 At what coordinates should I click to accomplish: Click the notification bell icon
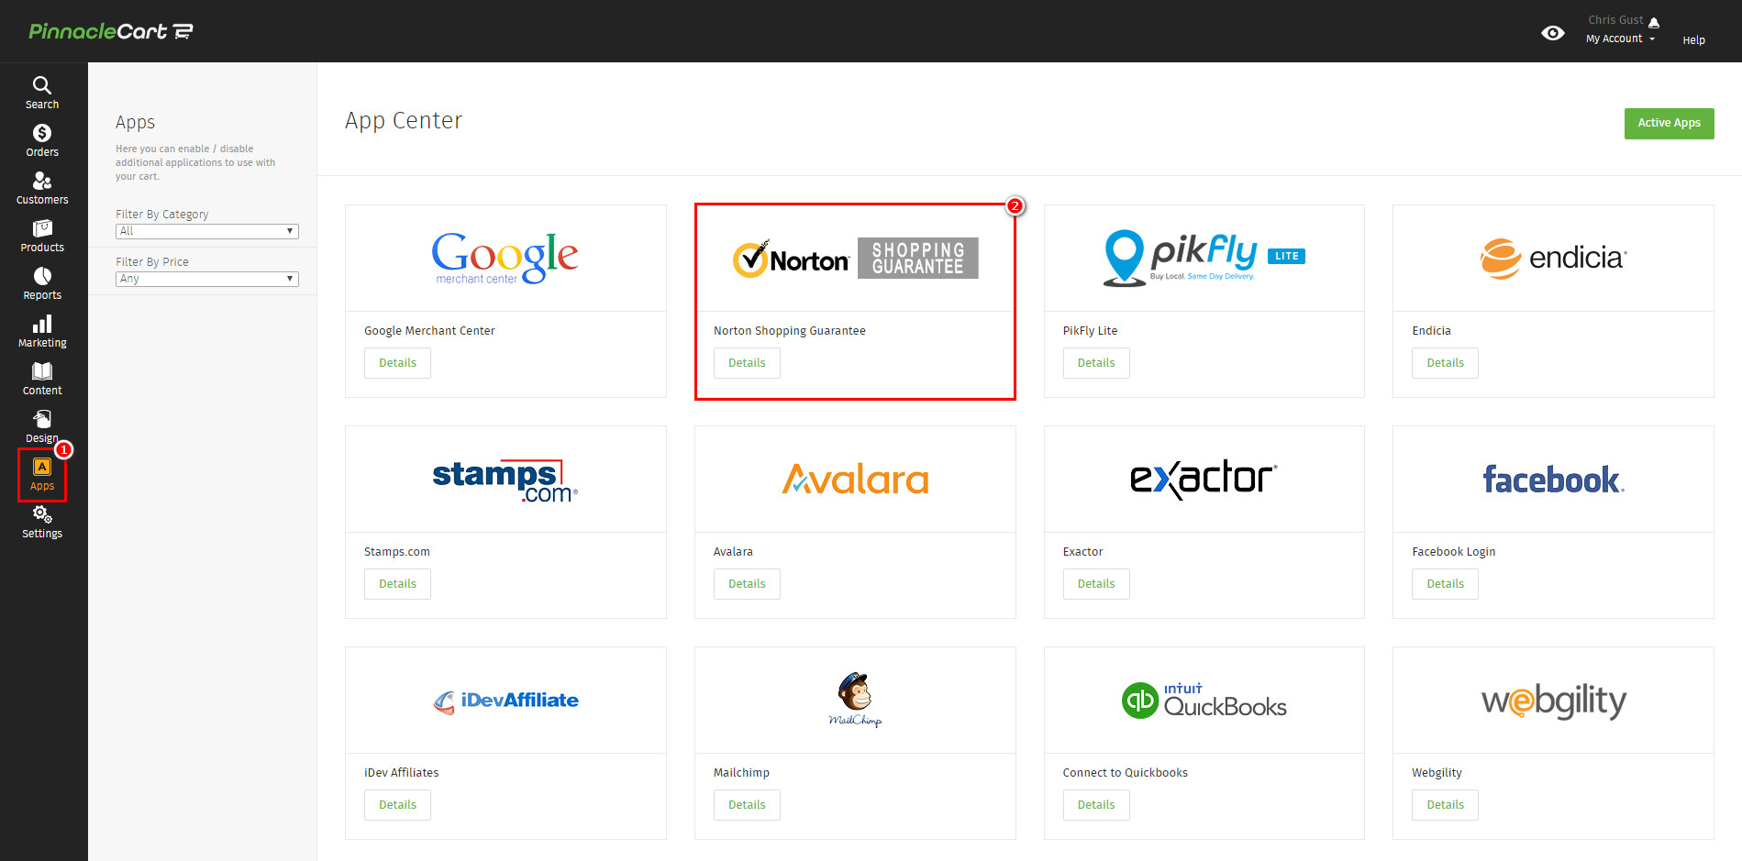pyautogui.click(x=1654, y=22)
